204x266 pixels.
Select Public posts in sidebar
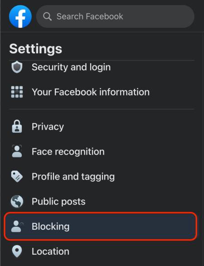(x=101, y=201)
